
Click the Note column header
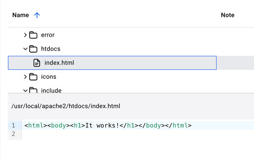227,15
